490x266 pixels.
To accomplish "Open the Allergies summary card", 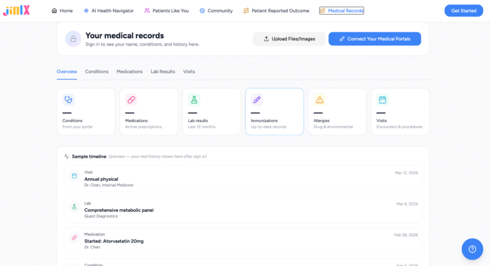I will tap(337, 111).
